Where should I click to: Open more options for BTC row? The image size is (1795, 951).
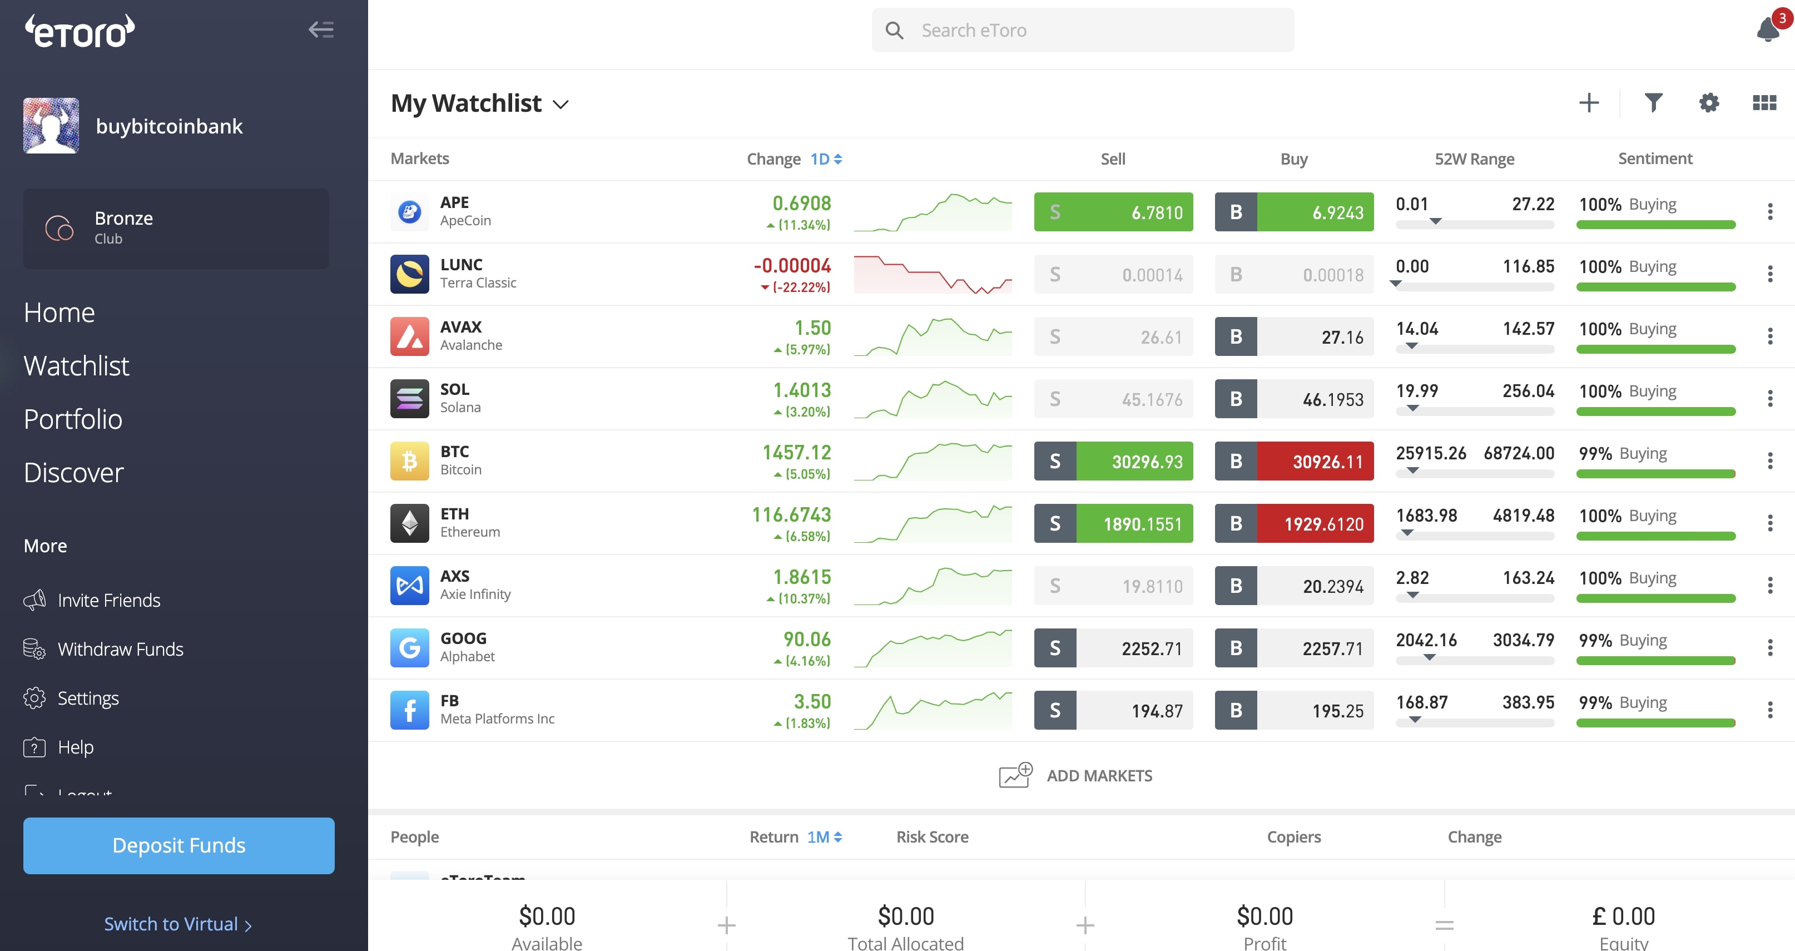1770,461
